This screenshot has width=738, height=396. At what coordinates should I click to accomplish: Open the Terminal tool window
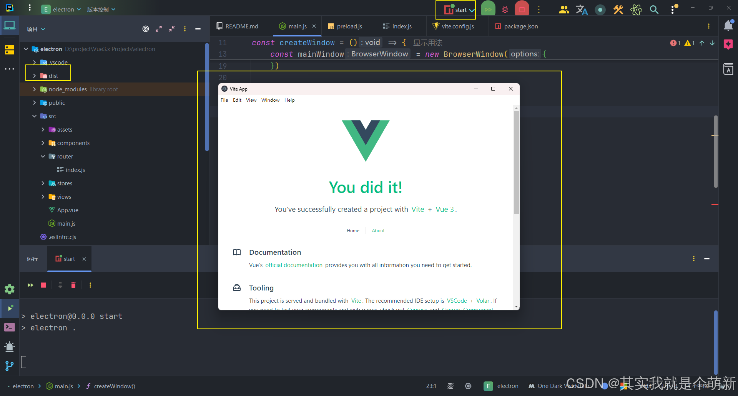coord(10,327)
